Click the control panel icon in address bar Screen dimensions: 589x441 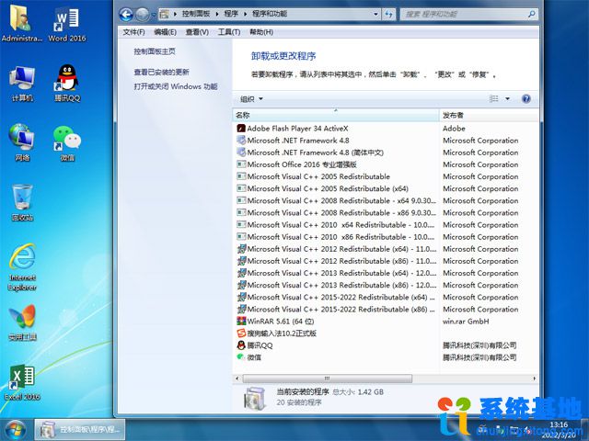pos(164,15)
